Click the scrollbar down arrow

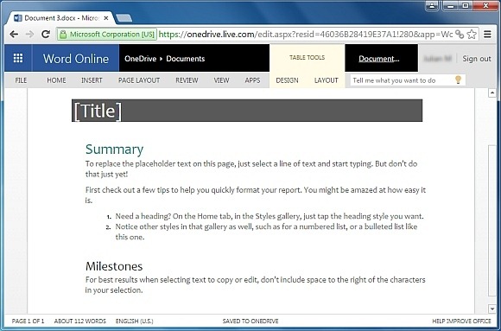tap(492, 309)
